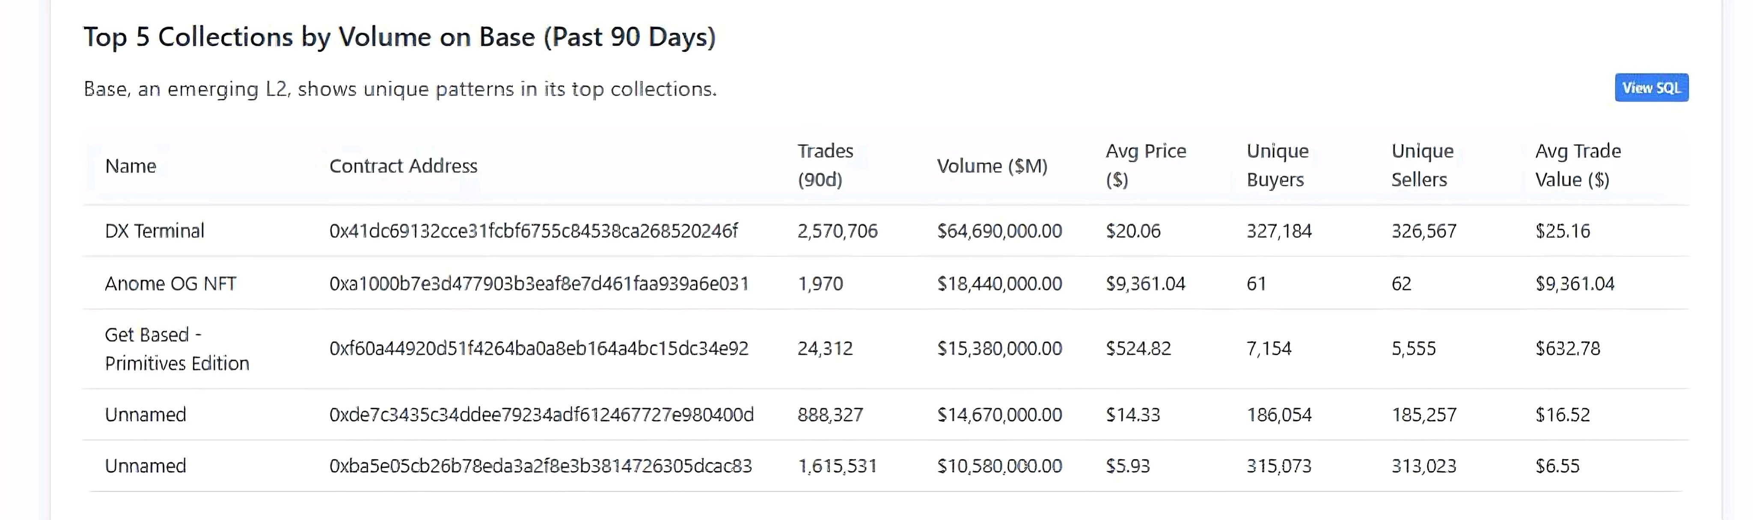Click the Avg Trade Value ($) header

pyautogui.click(x=1578, y=165)
